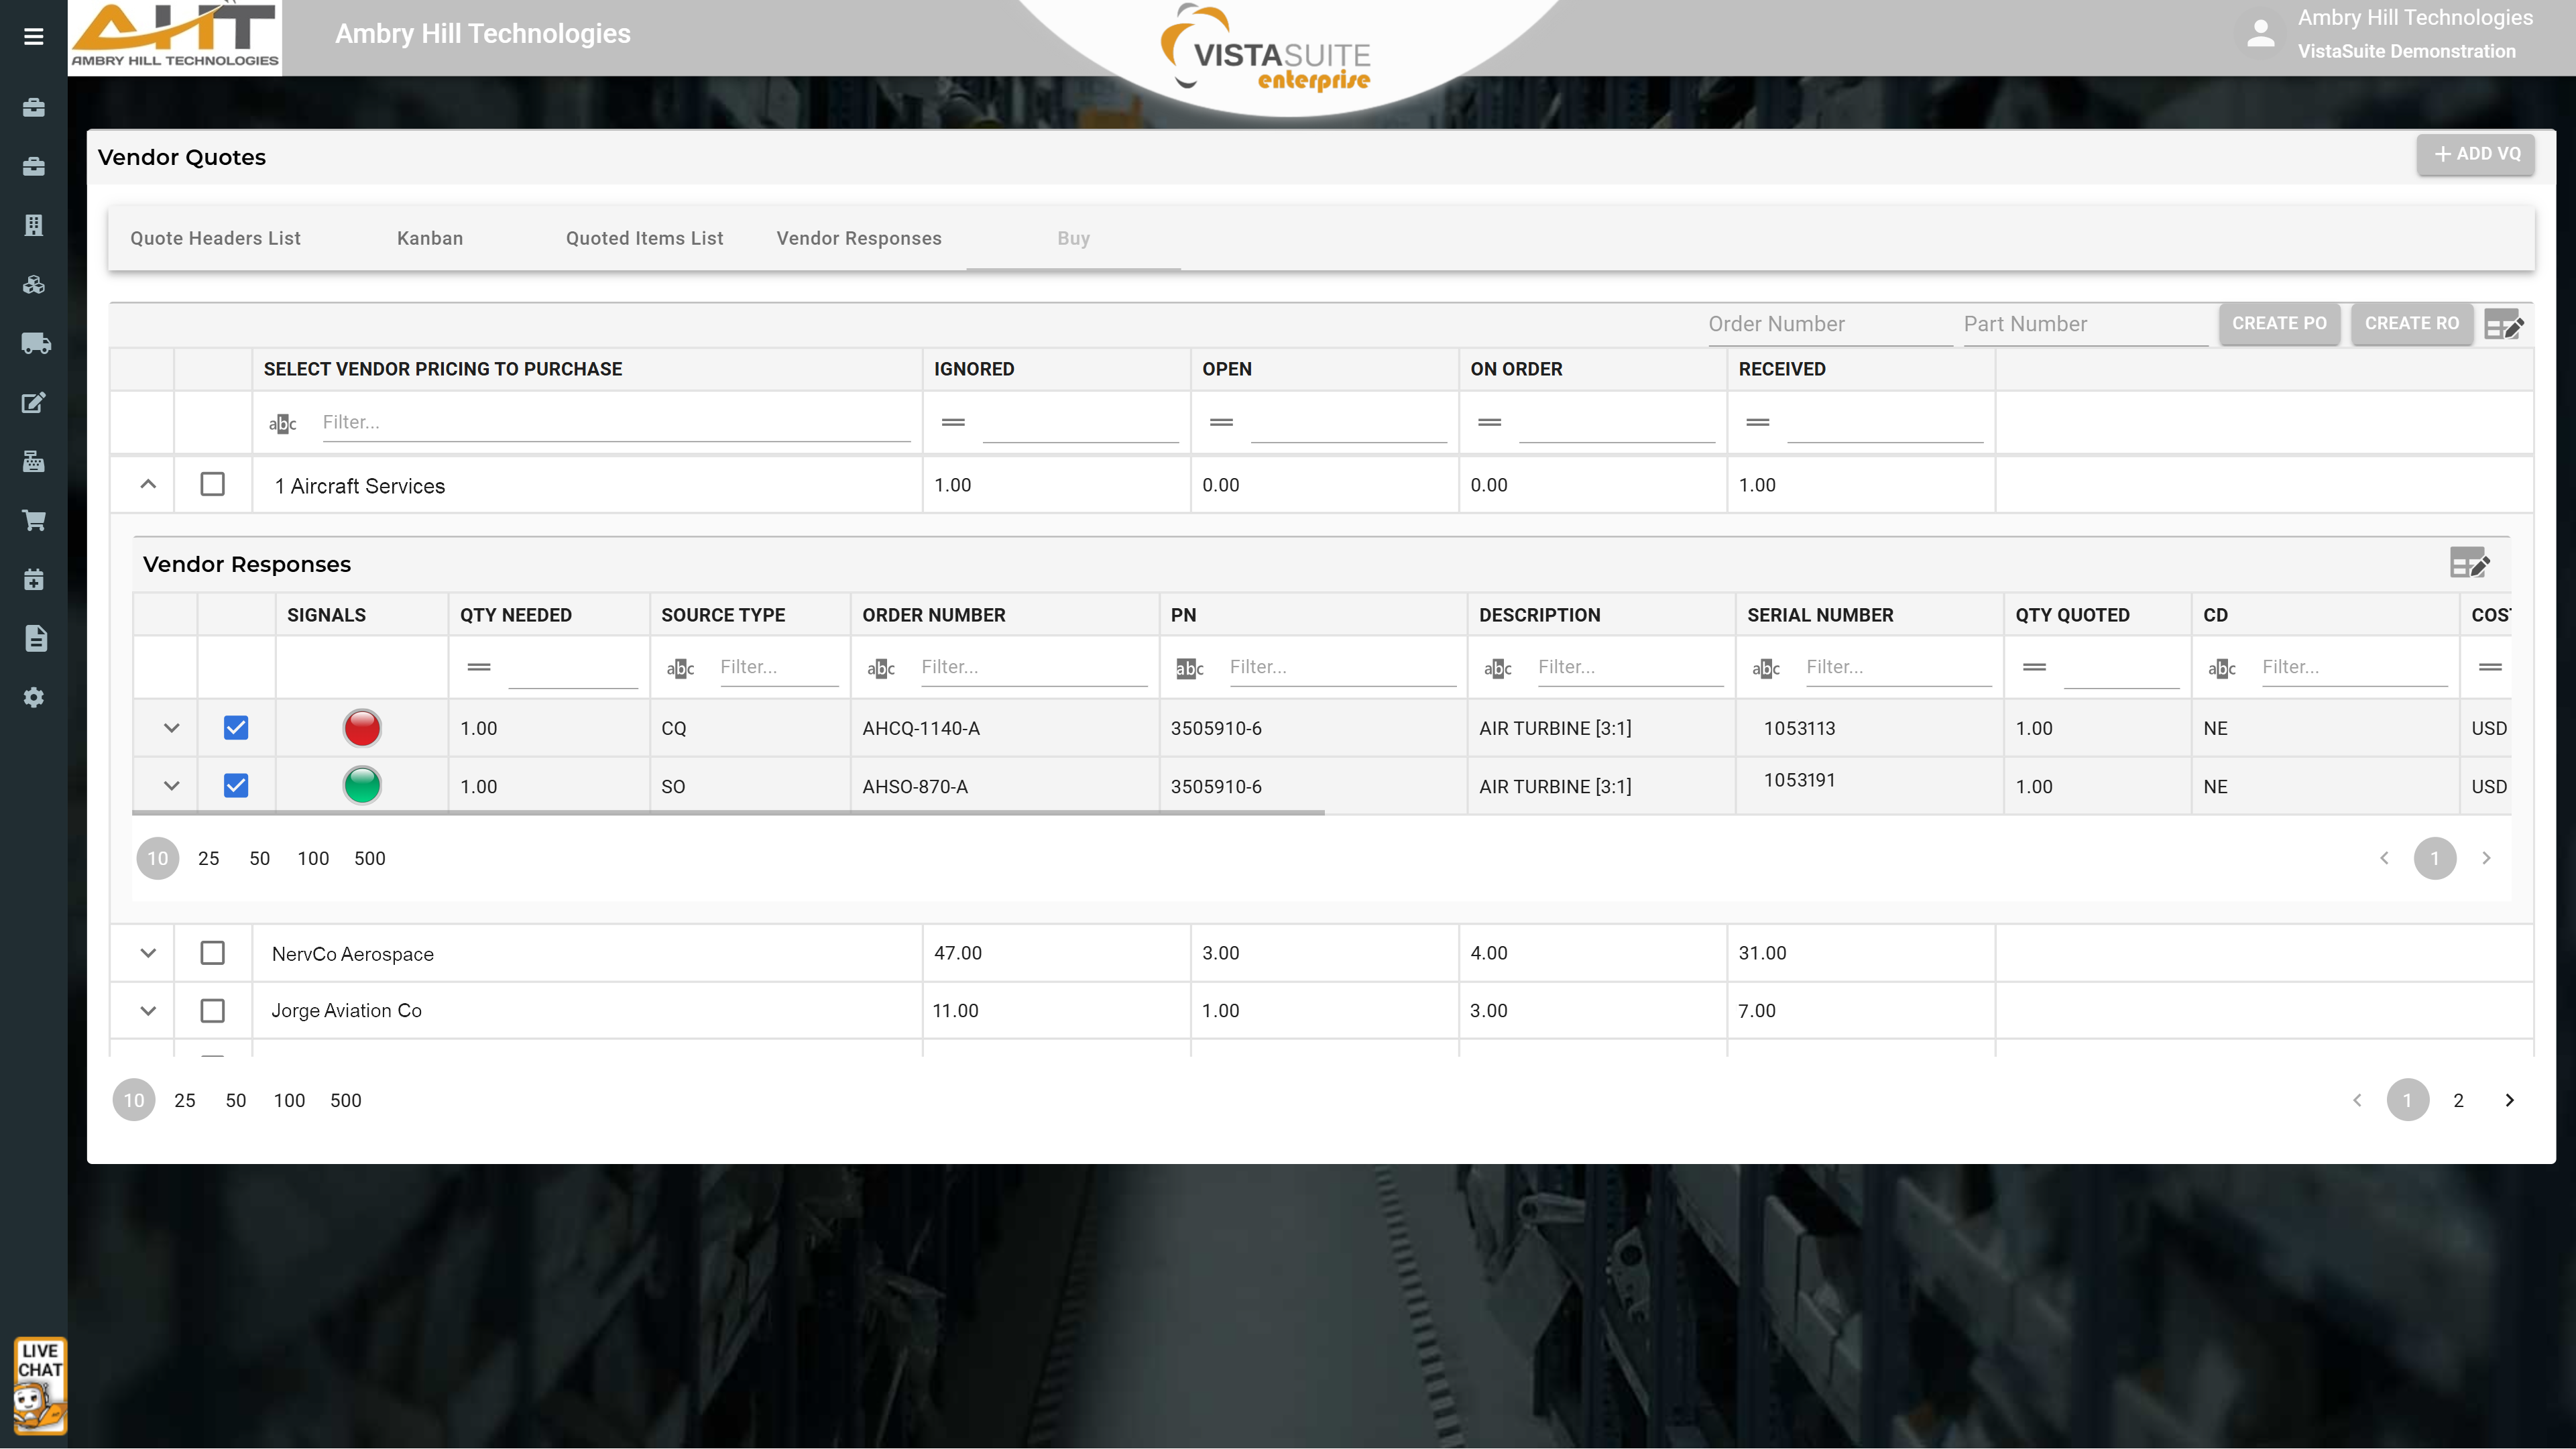Viewport: 2576px width, 1449px height.
Task: Select the 1 Aircraft Services checkbox
Action: coord(212,484)
